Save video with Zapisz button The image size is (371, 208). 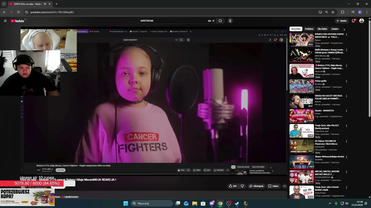point(274,186)
